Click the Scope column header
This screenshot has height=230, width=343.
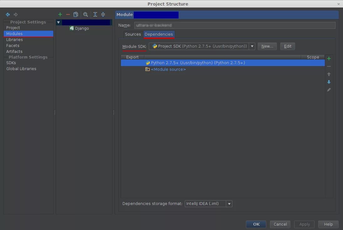(x=313, y=57)
